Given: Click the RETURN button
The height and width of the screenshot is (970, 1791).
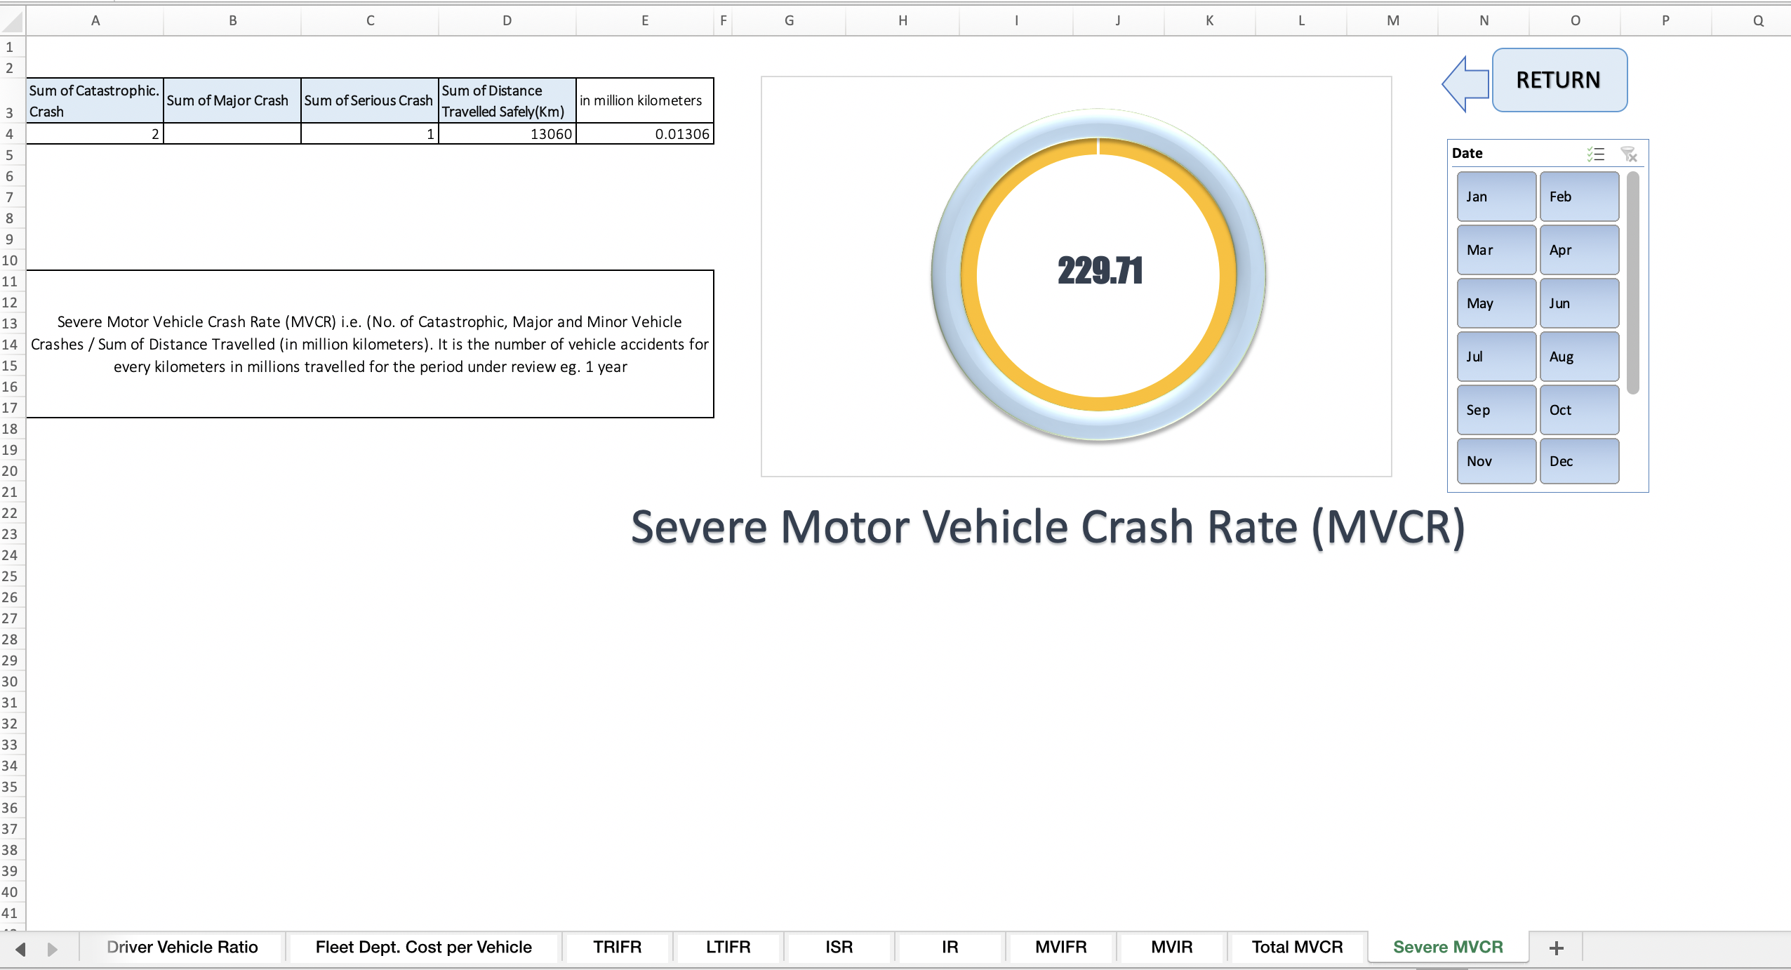Looking at the screenshot, I should point(1559,80).
